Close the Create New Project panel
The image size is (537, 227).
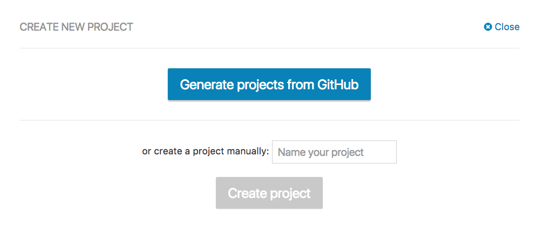tap(502, 27)
